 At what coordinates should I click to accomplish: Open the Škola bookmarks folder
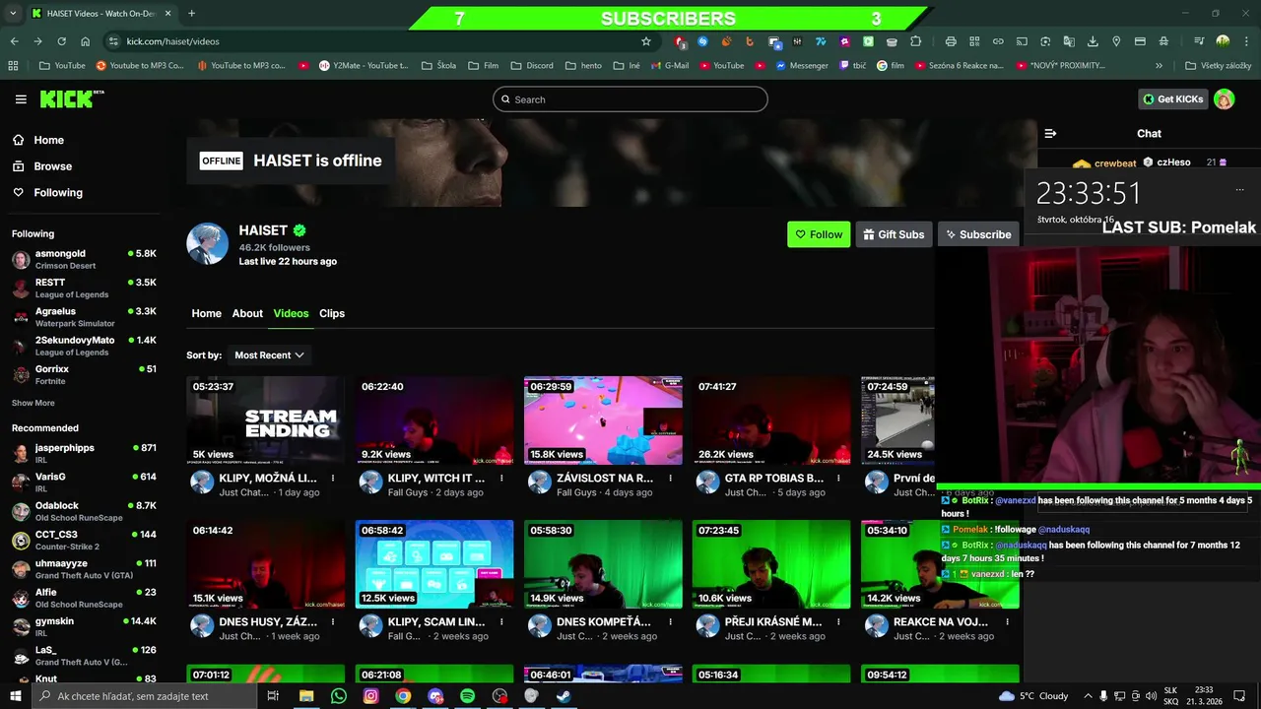pyautogui.click(x=438, y=66)
